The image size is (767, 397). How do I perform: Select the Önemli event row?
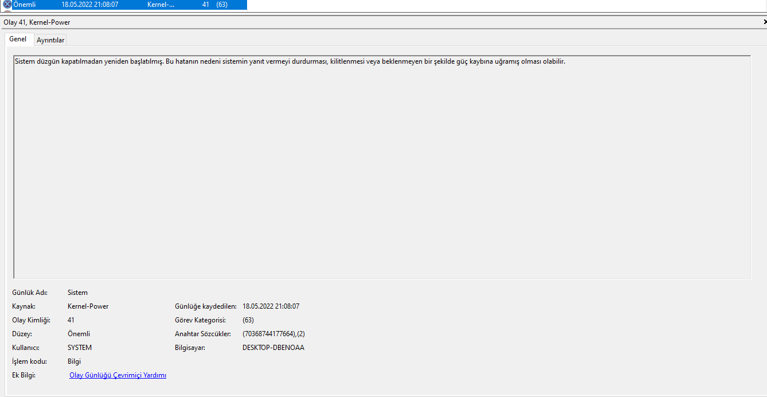pos(125,5)
